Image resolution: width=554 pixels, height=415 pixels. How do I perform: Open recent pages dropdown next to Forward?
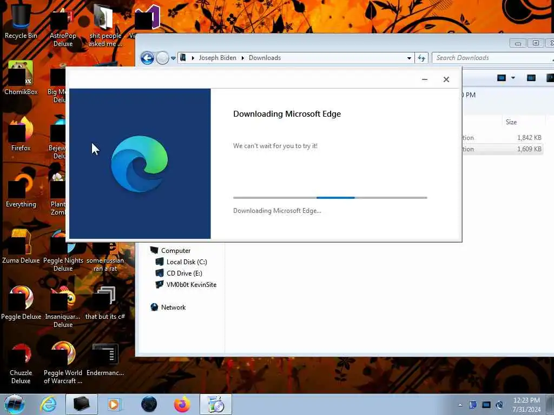coord(173,58)
